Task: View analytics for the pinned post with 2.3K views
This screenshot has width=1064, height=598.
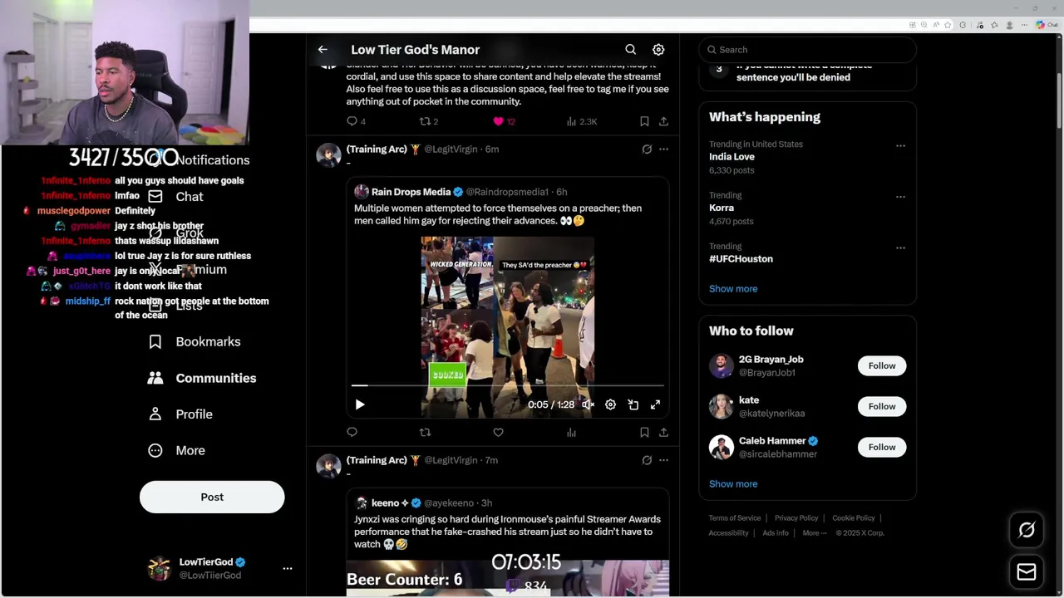Action: (x=581, y=121)
